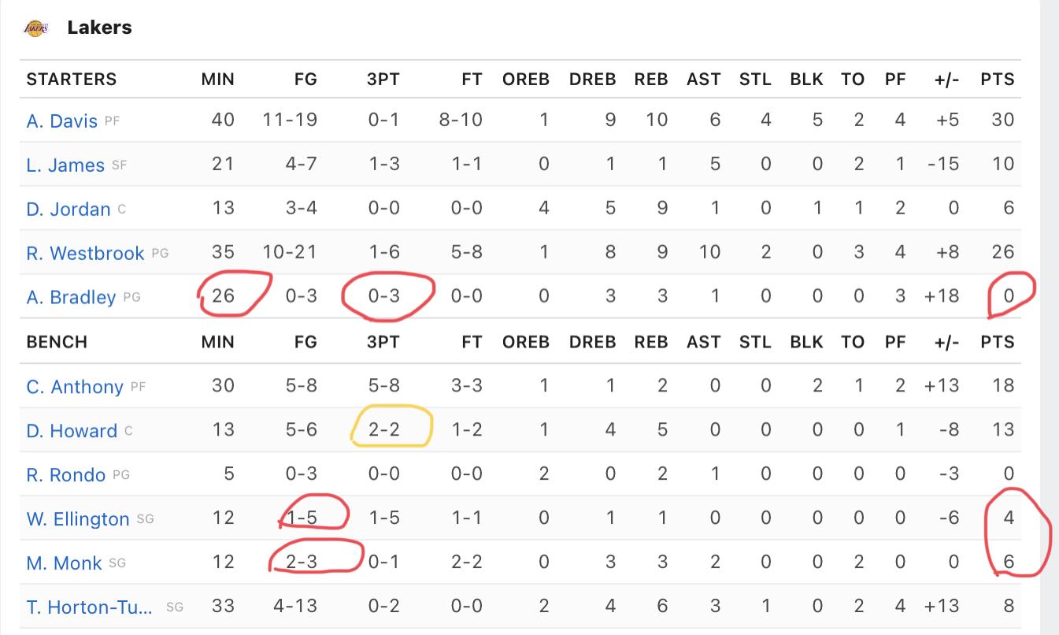The height and width of the screenshot is (635, 1059).
Task: Click the starters PTS column header
Action: (x=998, y=79)
